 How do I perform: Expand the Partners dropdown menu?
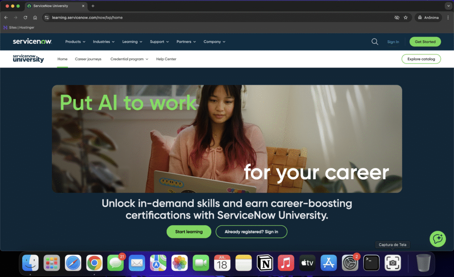click(x=186, y=42)
